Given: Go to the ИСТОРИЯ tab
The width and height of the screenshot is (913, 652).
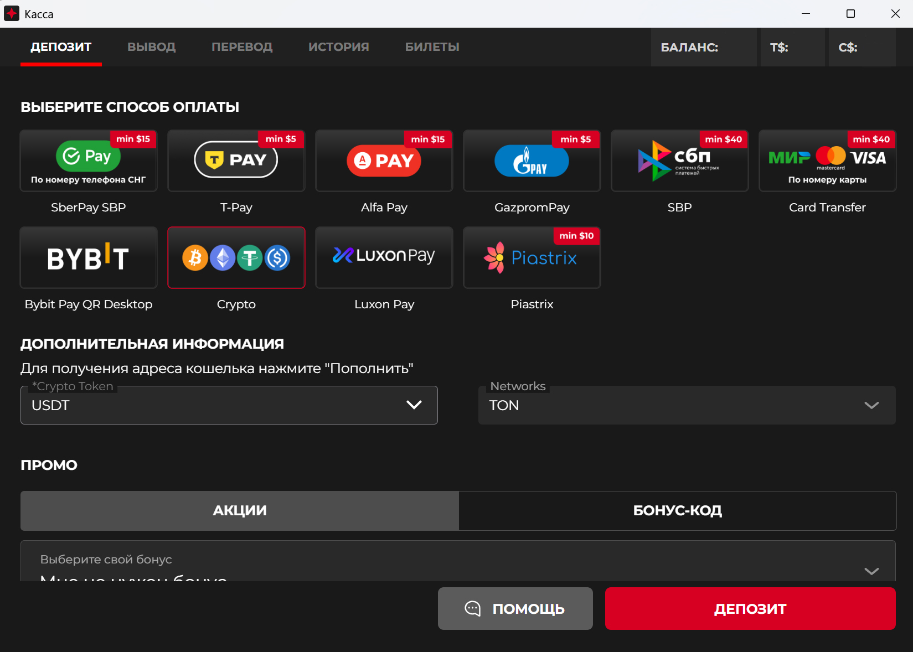Looking at the screenshot, I should click(x=339, y=47).
